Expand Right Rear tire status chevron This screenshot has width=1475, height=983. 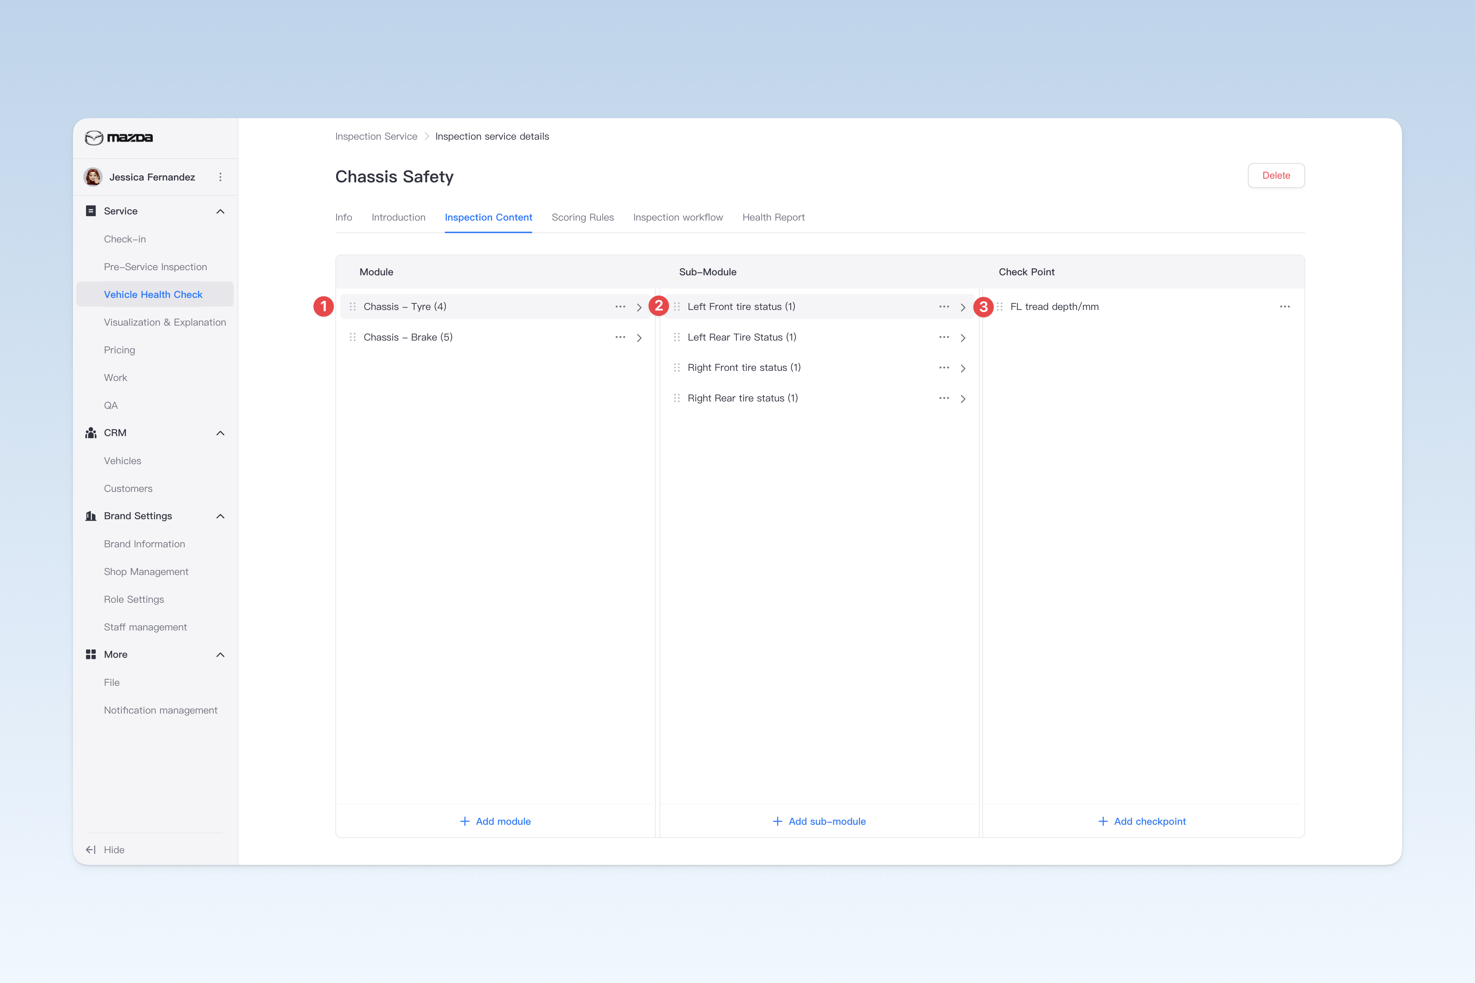click(963, 399)
